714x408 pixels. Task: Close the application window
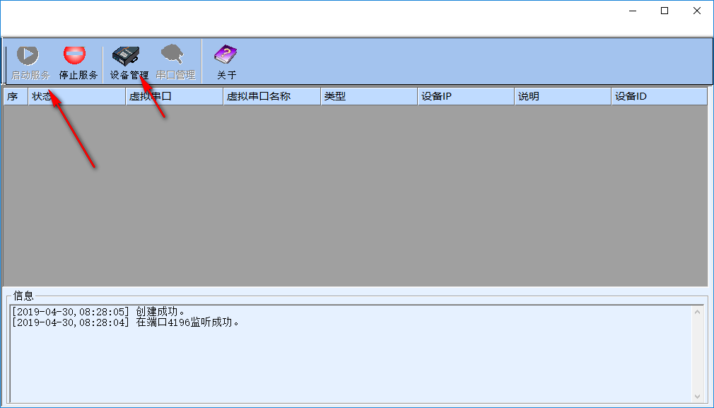click(697, 11)
